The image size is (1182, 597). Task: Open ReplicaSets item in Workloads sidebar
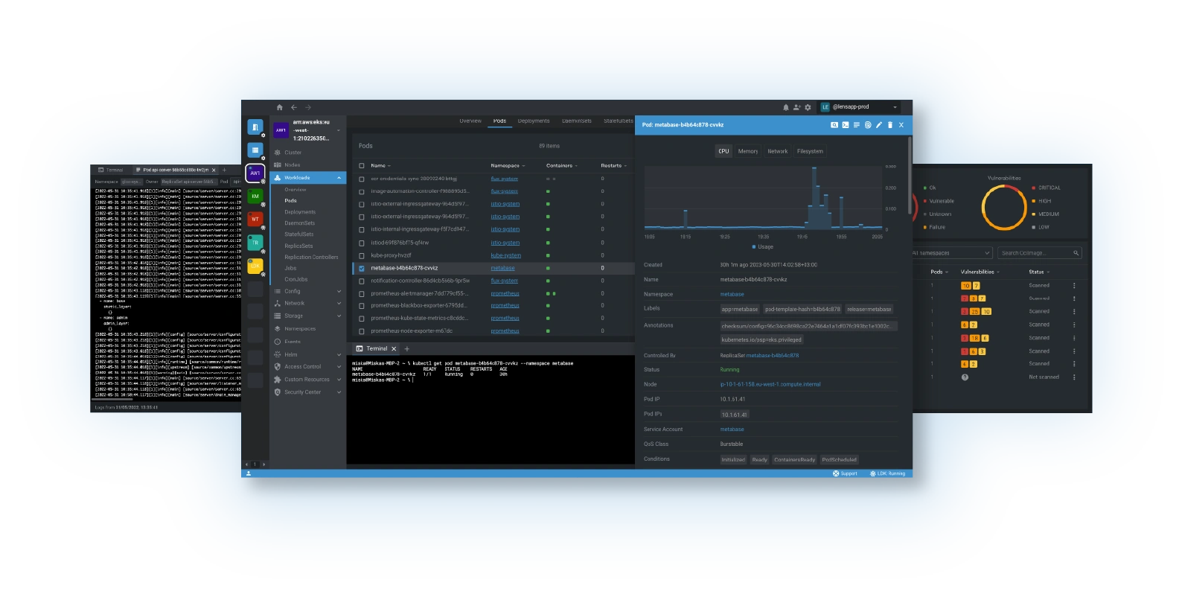pos(298,246)
